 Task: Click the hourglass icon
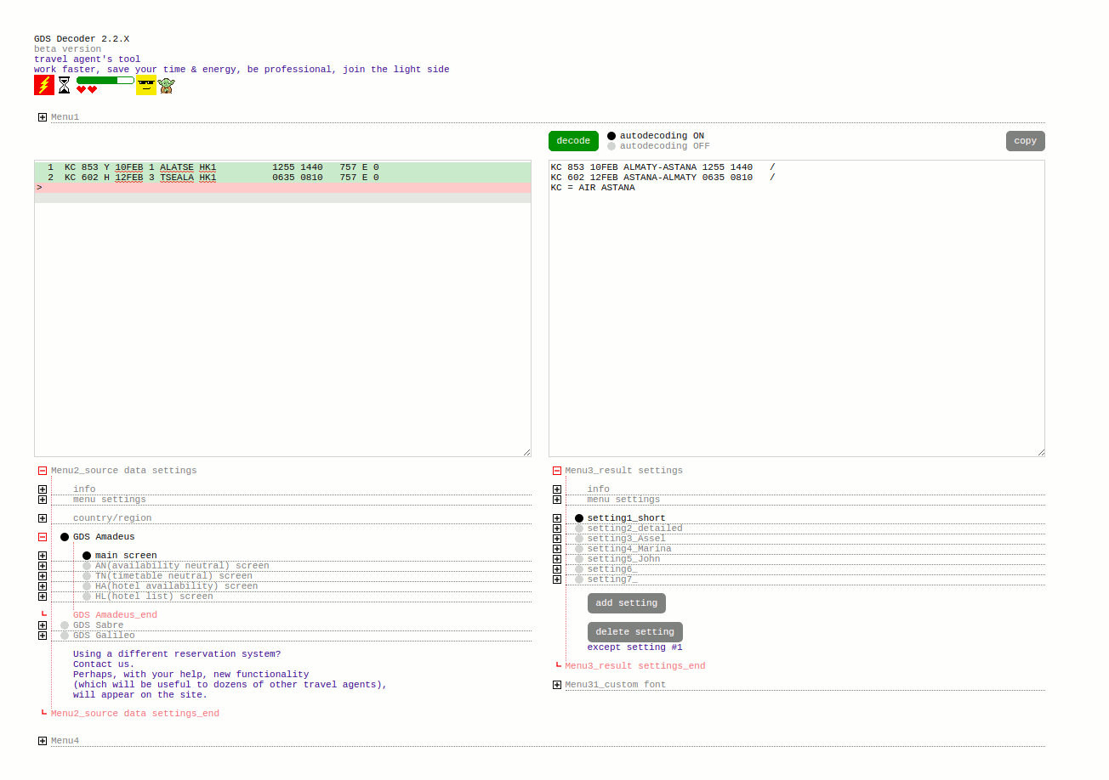(64, 84)
